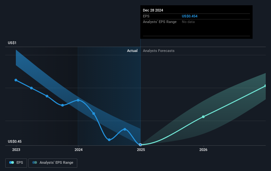Select the EPS data point at 2024
Image resolution: width=271 pixels, height=171 pixels.
point(78,100)
